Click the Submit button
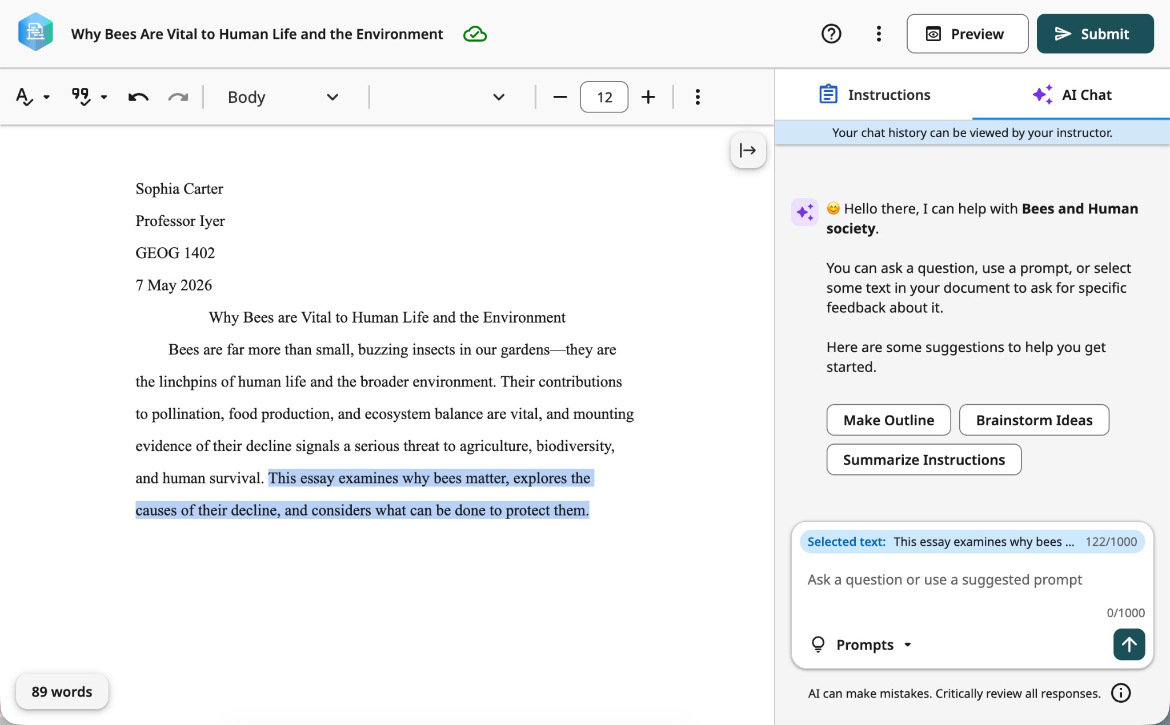 (x=1095, y=34)
